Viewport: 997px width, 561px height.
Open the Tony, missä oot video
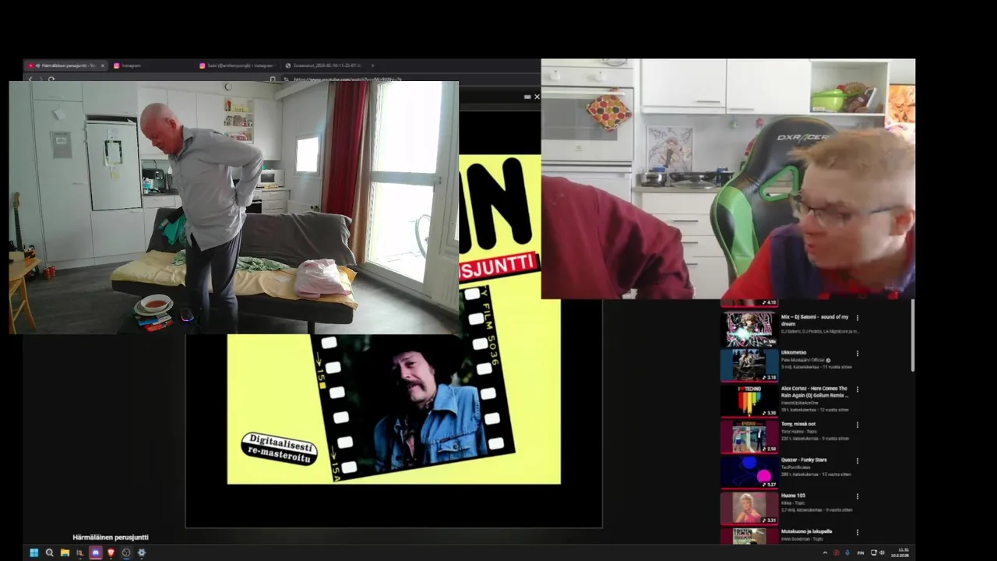pyautogui.click(x=797, y=424)
